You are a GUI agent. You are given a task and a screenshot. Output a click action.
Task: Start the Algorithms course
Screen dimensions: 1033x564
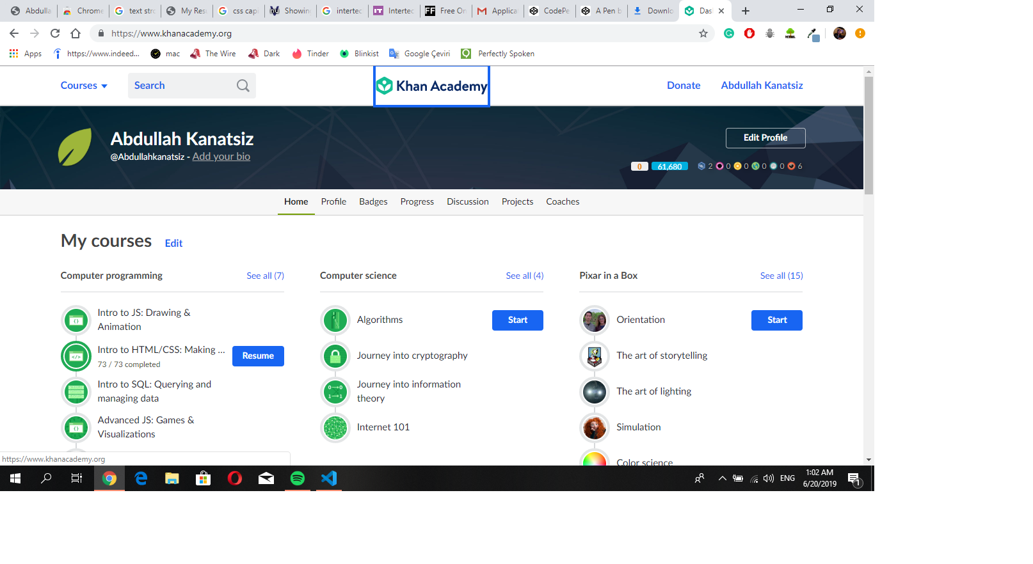pos(518,320)
